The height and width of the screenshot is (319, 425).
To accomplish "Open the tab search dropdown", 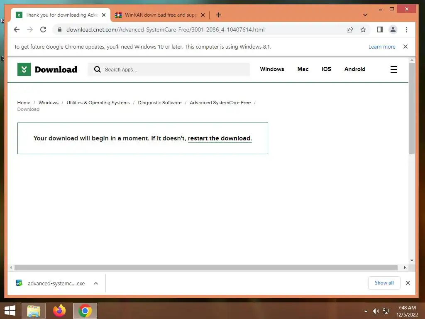I will coord(365,15).
